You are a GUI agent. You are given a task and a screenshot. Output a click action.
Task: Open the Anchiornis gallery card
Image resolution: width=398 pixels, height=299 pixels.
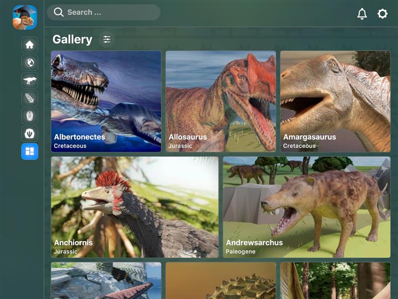tap(134, 207)
